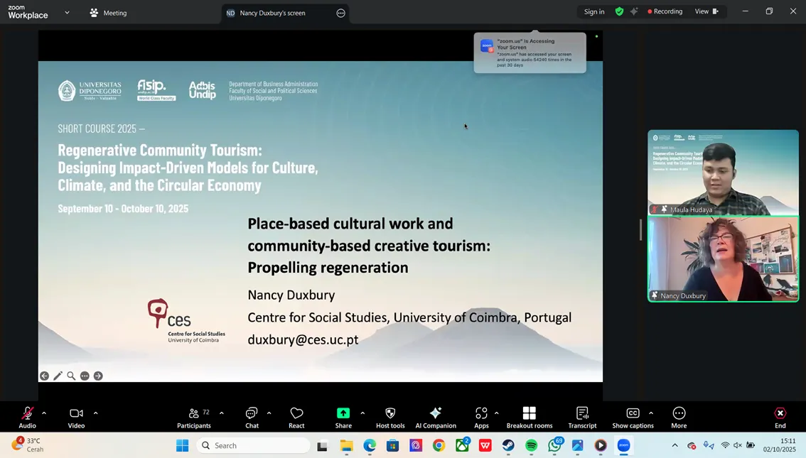
Task: Select Nancy Duxbury's video thumbnail
Action: click(723, 259)
